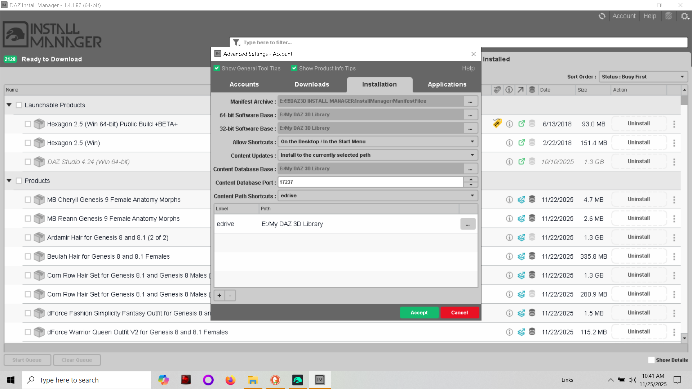The height and width of the screenshot is (389, 692).
Task: Click the green launch icon for DAZ Studio 4.24
Action: click(x=521, y=162)
